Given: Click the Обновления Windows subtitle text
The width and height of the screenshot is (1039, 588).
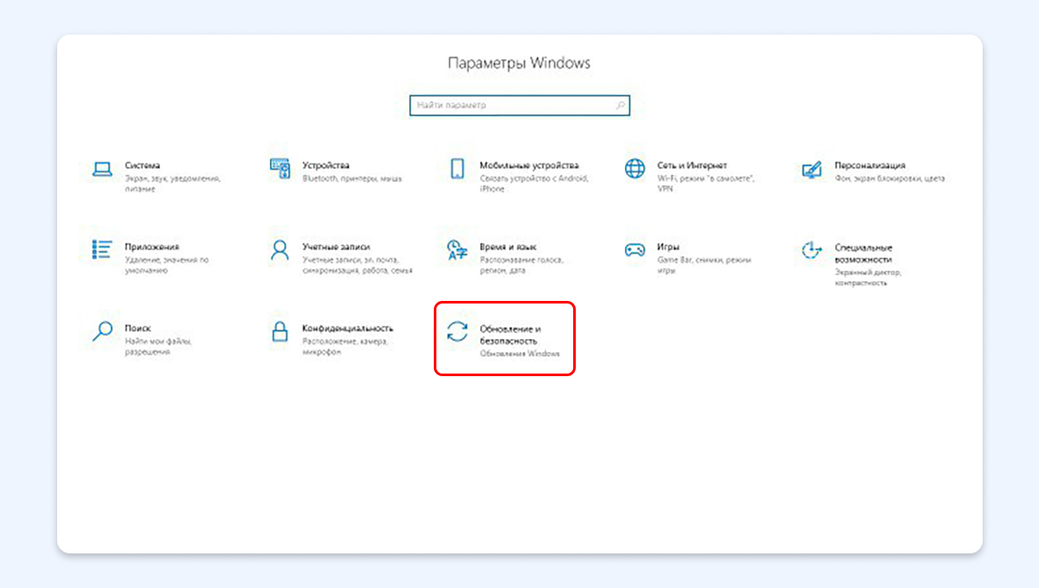Looking at the screenshot, I should point(519,354).
